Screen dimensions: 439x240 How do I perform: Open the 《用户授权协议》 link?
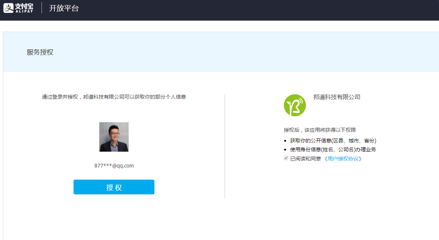click(x=343, y=159)
